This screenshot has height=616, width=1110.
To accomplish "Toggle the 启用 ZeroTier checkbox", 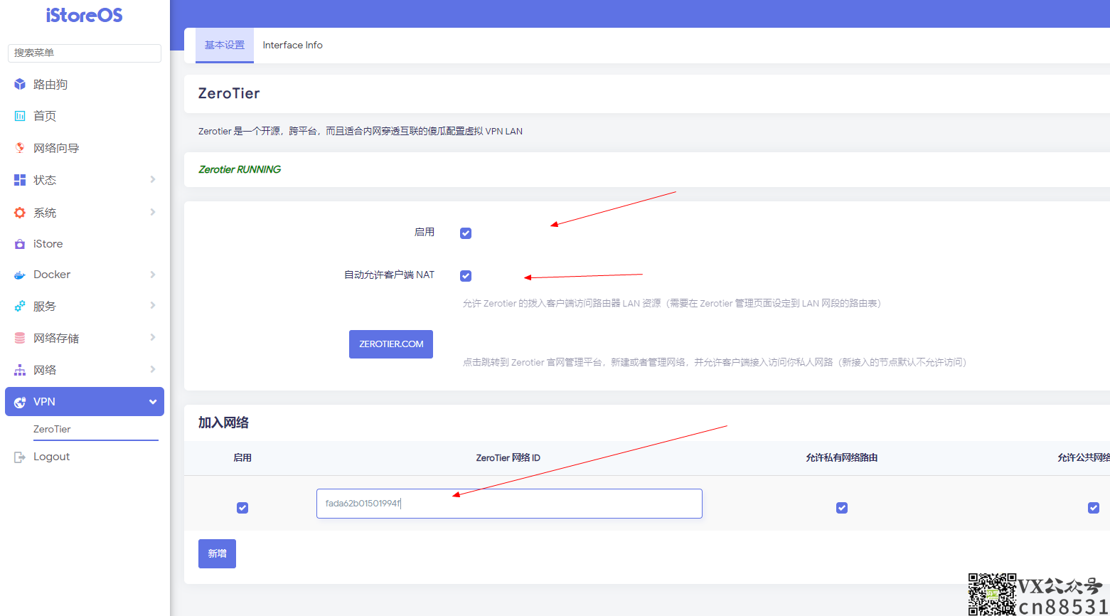I will [x=466, y=233].
